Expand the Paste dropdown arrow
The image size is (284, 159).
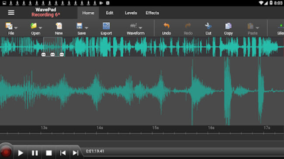(x=257, y=28)
